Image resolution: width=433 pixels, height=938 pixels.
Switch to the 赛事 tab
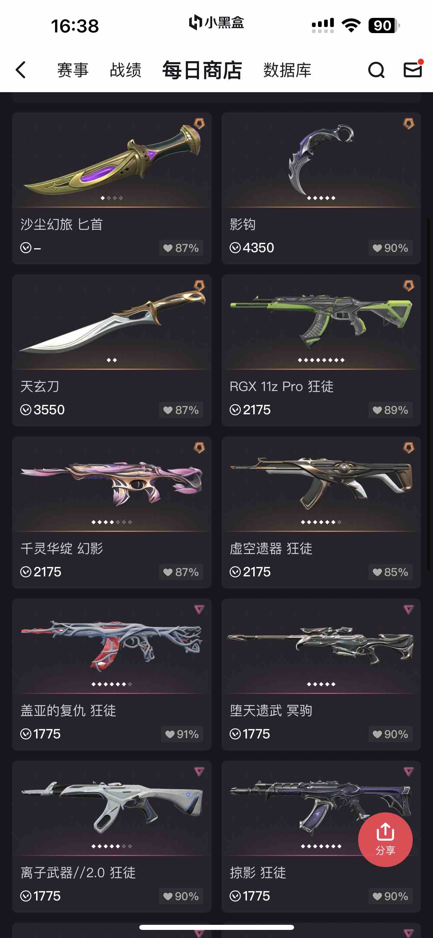pos(73,70)
